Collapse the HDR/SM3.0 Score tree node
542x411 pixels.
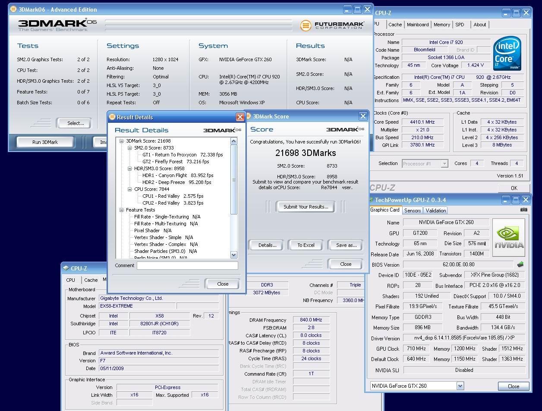click(x=130, y=168)
